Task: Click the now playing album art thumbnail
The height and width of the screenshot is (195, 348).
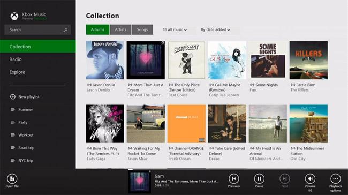Action: coord(139,182)
